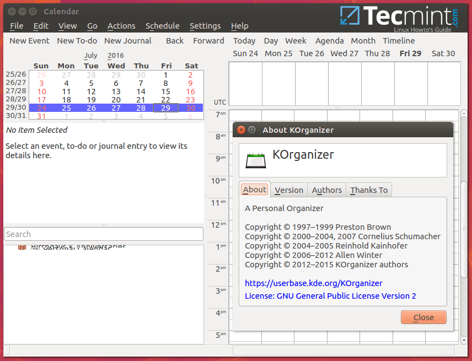The image size is (472, 361).
Task: Open the 2016 year selector
Action: (116, 55)
